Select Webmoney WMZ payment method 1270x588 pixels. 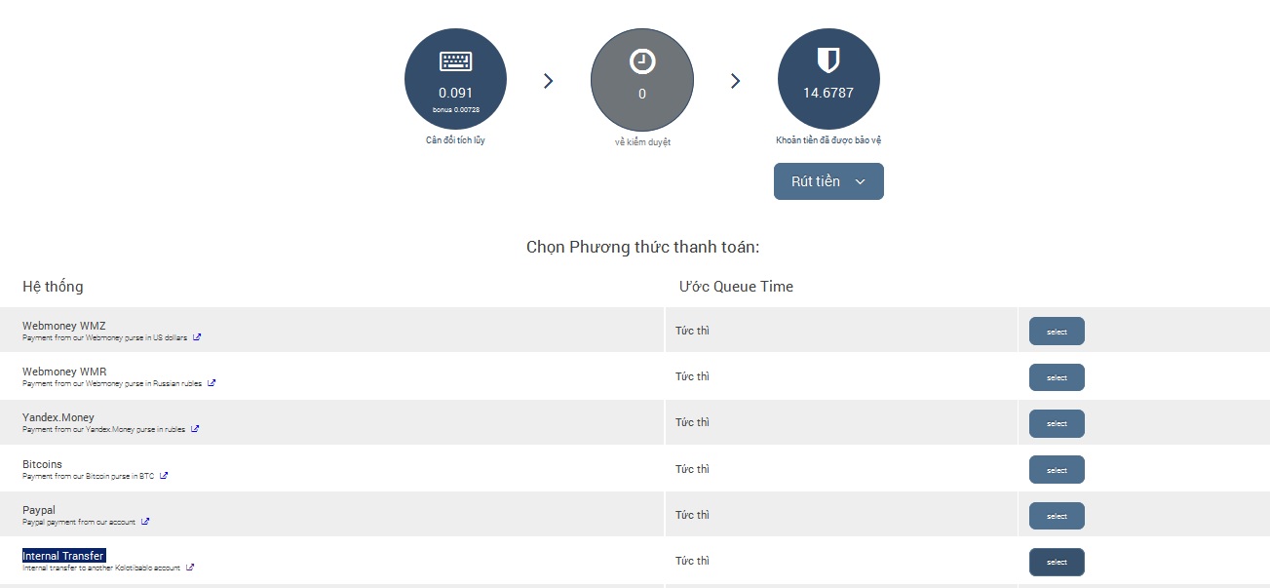coord(1057,332)
